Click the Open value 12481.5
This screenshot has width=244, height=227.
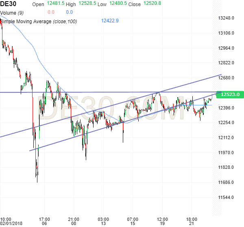pyautogui.click(x=55, y=4)
